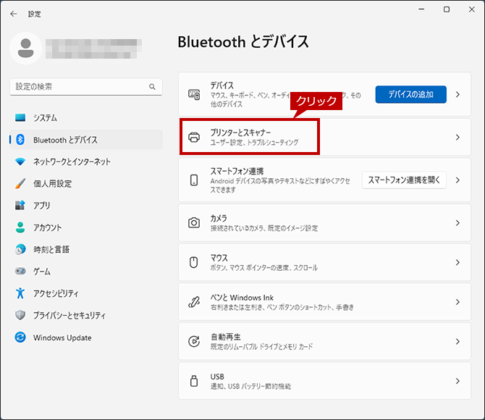
Task: Expand the スマートフォン連携 chevron arrow
Action: pos(457,180)
